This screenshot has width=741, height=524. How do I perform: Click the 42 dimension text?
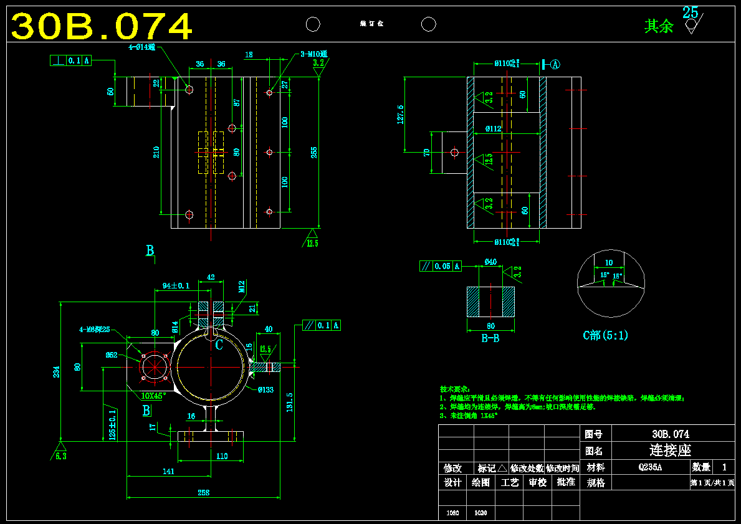(x=211, y=277)
